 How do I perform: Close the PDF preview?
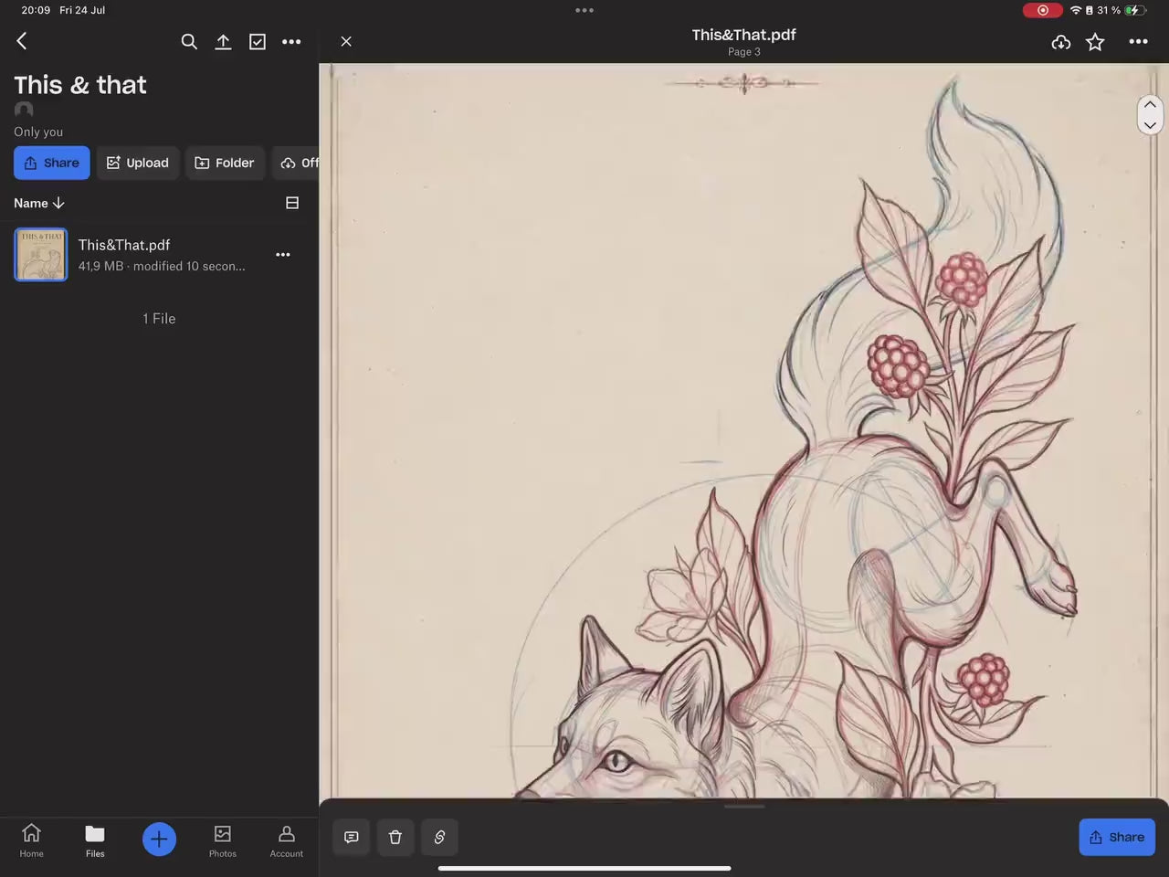tap(346, 41)
